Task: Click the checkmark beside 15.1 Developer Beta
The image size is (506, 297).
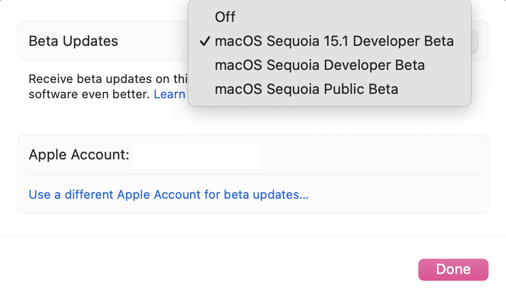Action: (205, 41)
